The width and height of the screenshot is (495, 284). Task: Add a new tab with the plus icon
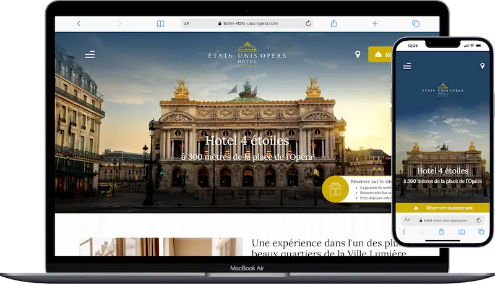coord(375,23)
